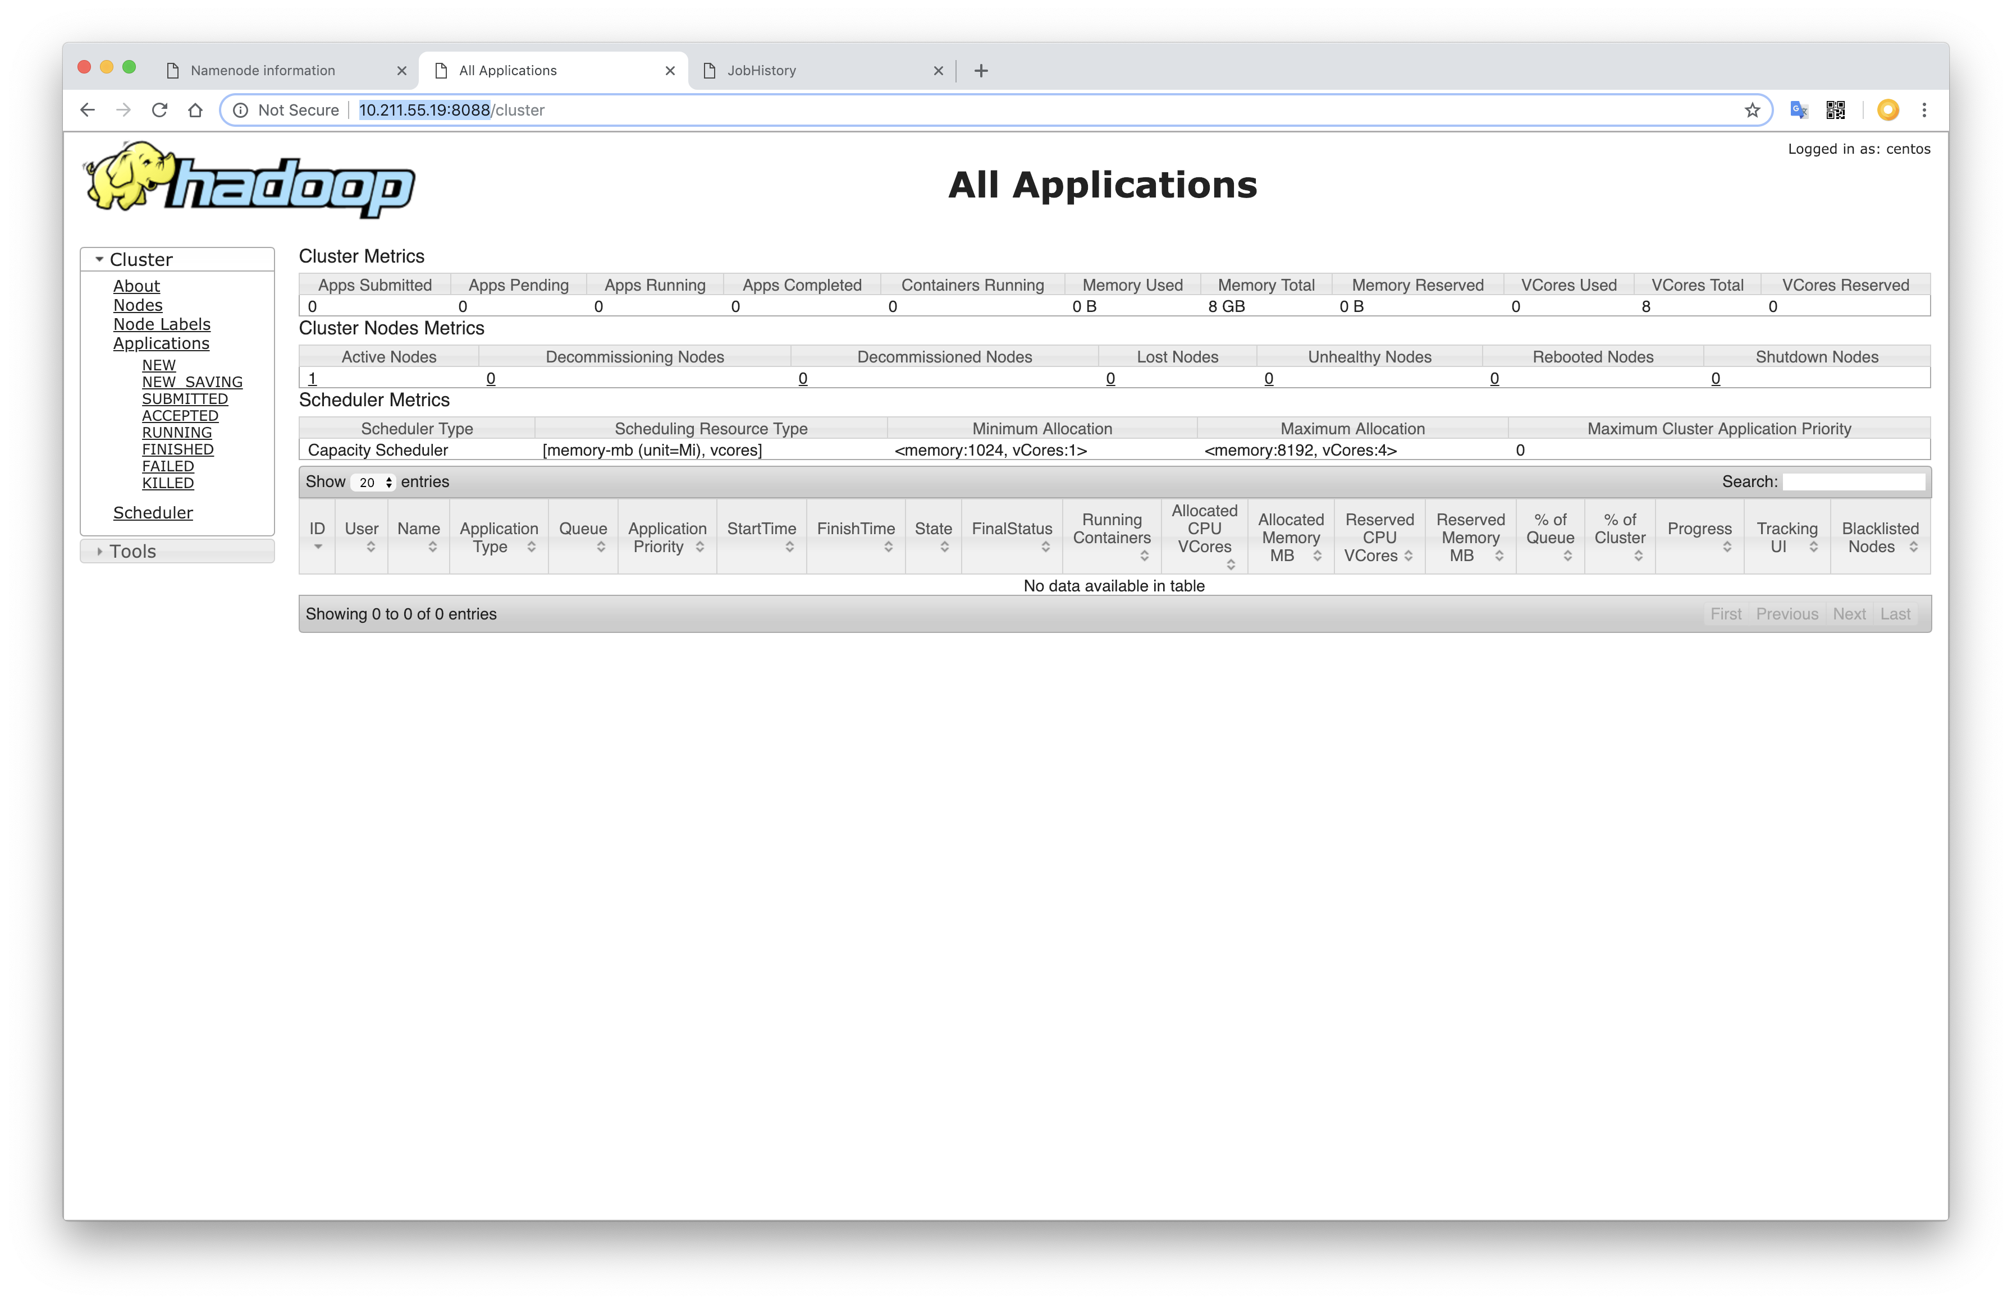Open the Applications link

pos(161,343)
